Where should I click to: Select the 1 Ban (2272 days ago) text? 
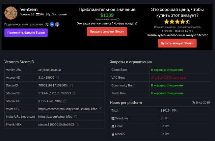[170, 78]
